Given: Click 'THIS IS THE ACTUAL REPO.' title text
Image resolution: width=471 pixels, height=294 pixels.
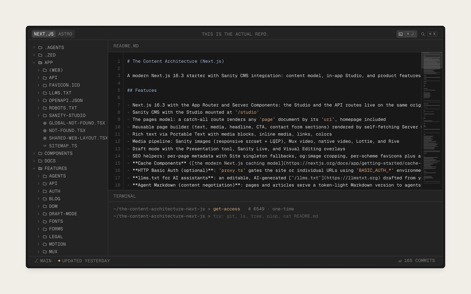Looking at the screenshot, I should point(235,34).
